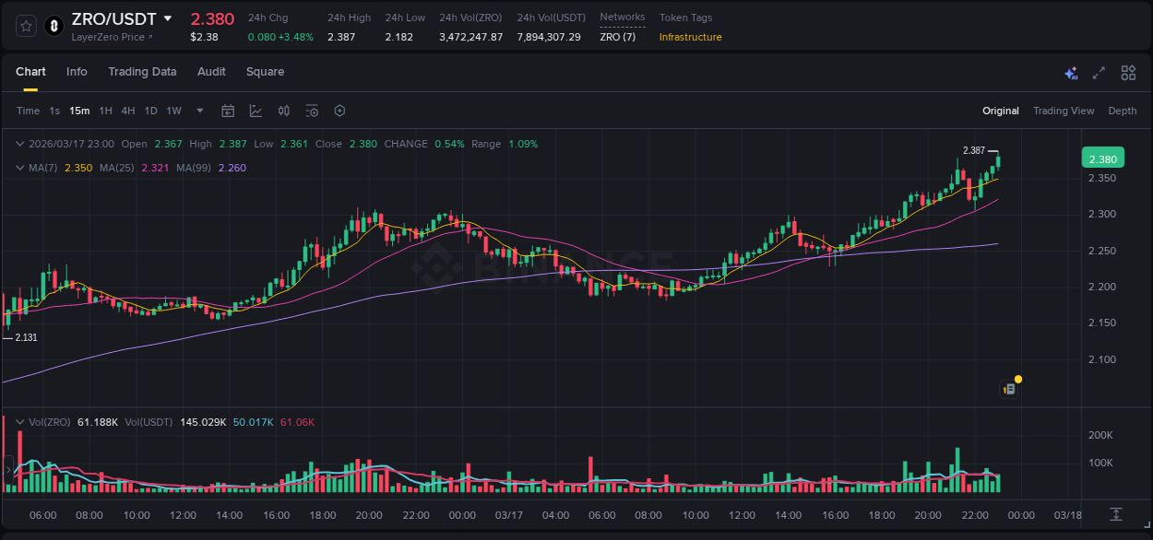Viewport: 1153px width, 540px height.
Task: Open the chart settings gear
Action: click(339, 111)
